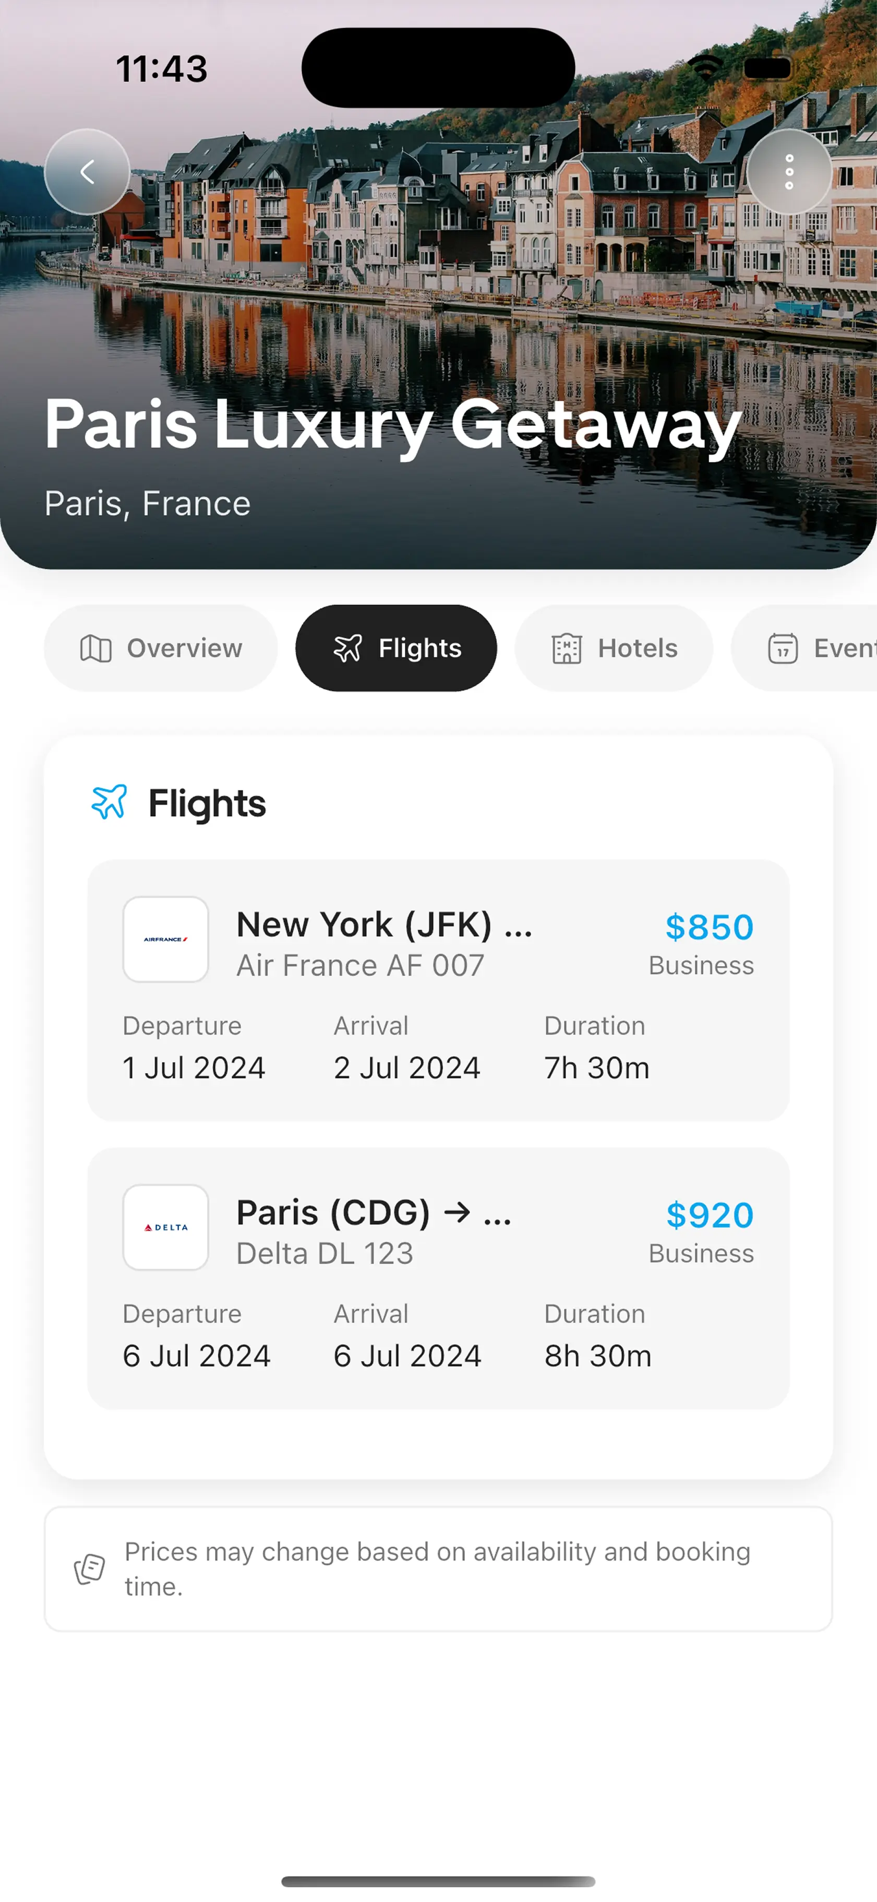Tap the Paris Luxury Getaway title
Image resolution: width=877 pixels, height=1902 pixels.
(x=393, y=424)
